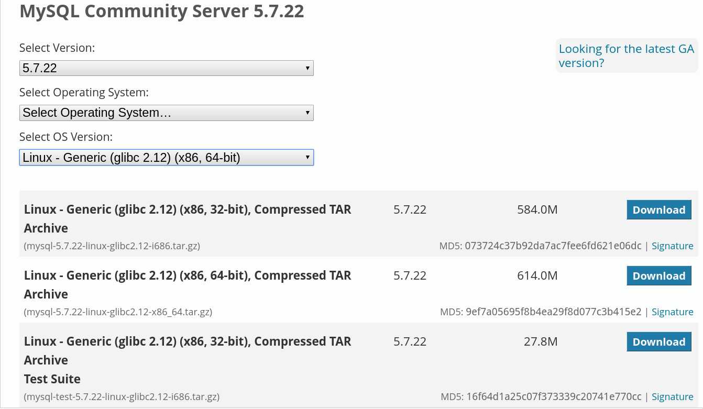Click filename mysql-5.7.22-linux-glibc2.12-x86_64.tar.gz

[118, 312]
